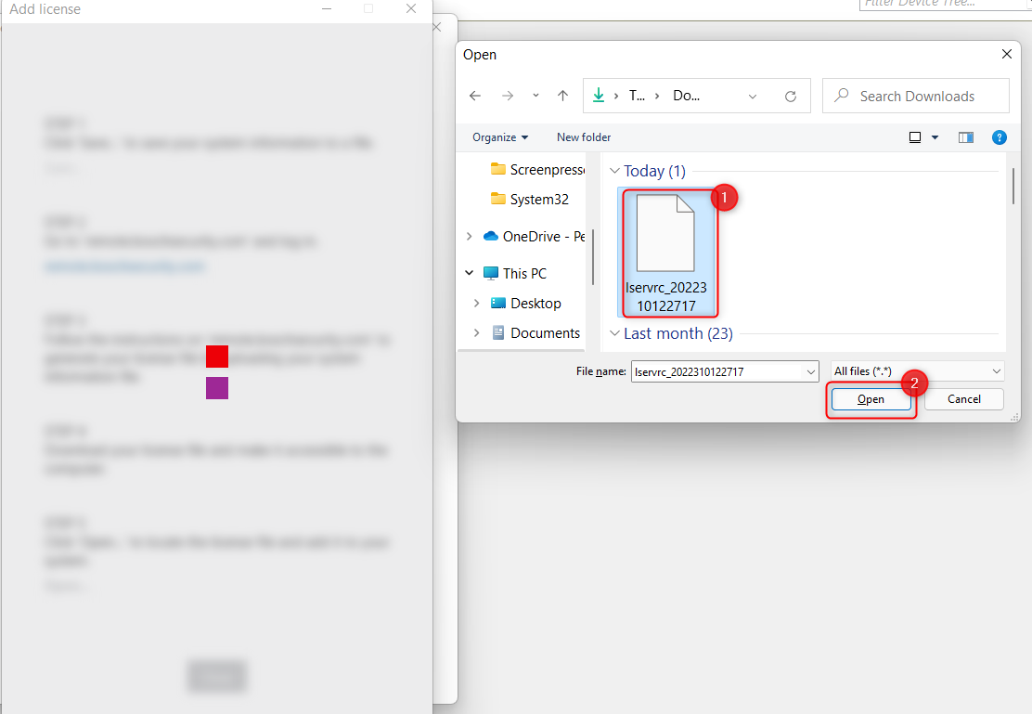
Task: Collapse the This PC tree node
Action: (x=471, y=273)
